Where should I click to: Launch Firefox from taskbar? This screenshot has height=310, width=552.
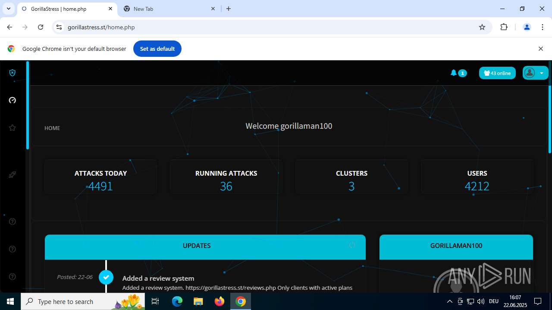(220, 301)
